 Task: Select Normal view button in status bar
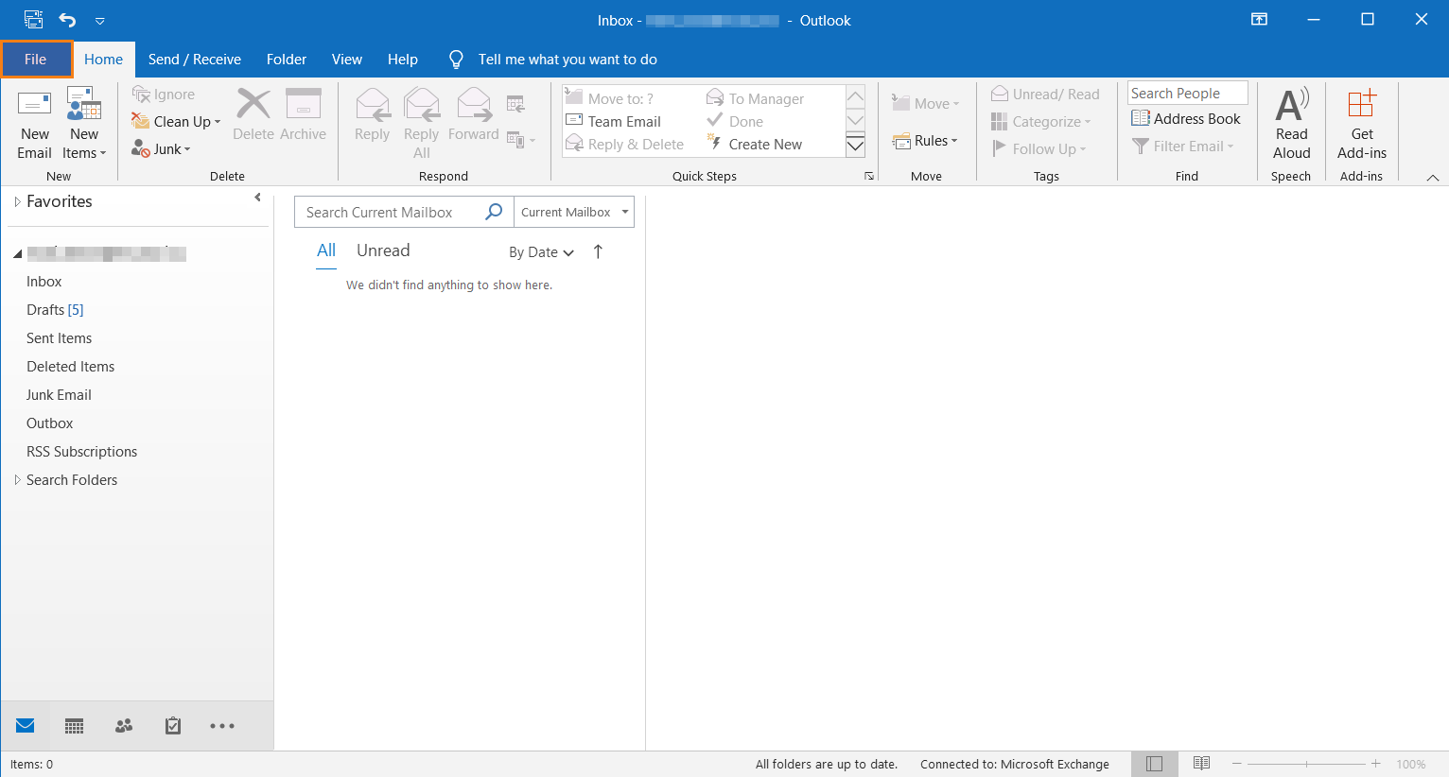click(1154, 764)
